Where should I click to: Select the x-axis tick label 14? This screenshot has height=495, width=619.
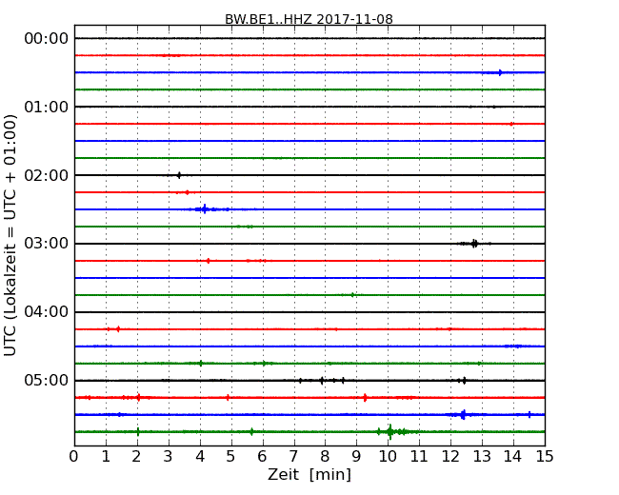point(513,457)
